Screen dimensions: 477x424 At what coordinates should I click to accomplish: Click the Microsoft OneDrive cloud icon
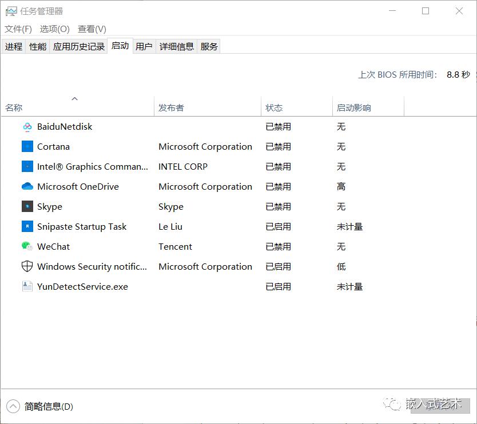[x=27, y=187]
